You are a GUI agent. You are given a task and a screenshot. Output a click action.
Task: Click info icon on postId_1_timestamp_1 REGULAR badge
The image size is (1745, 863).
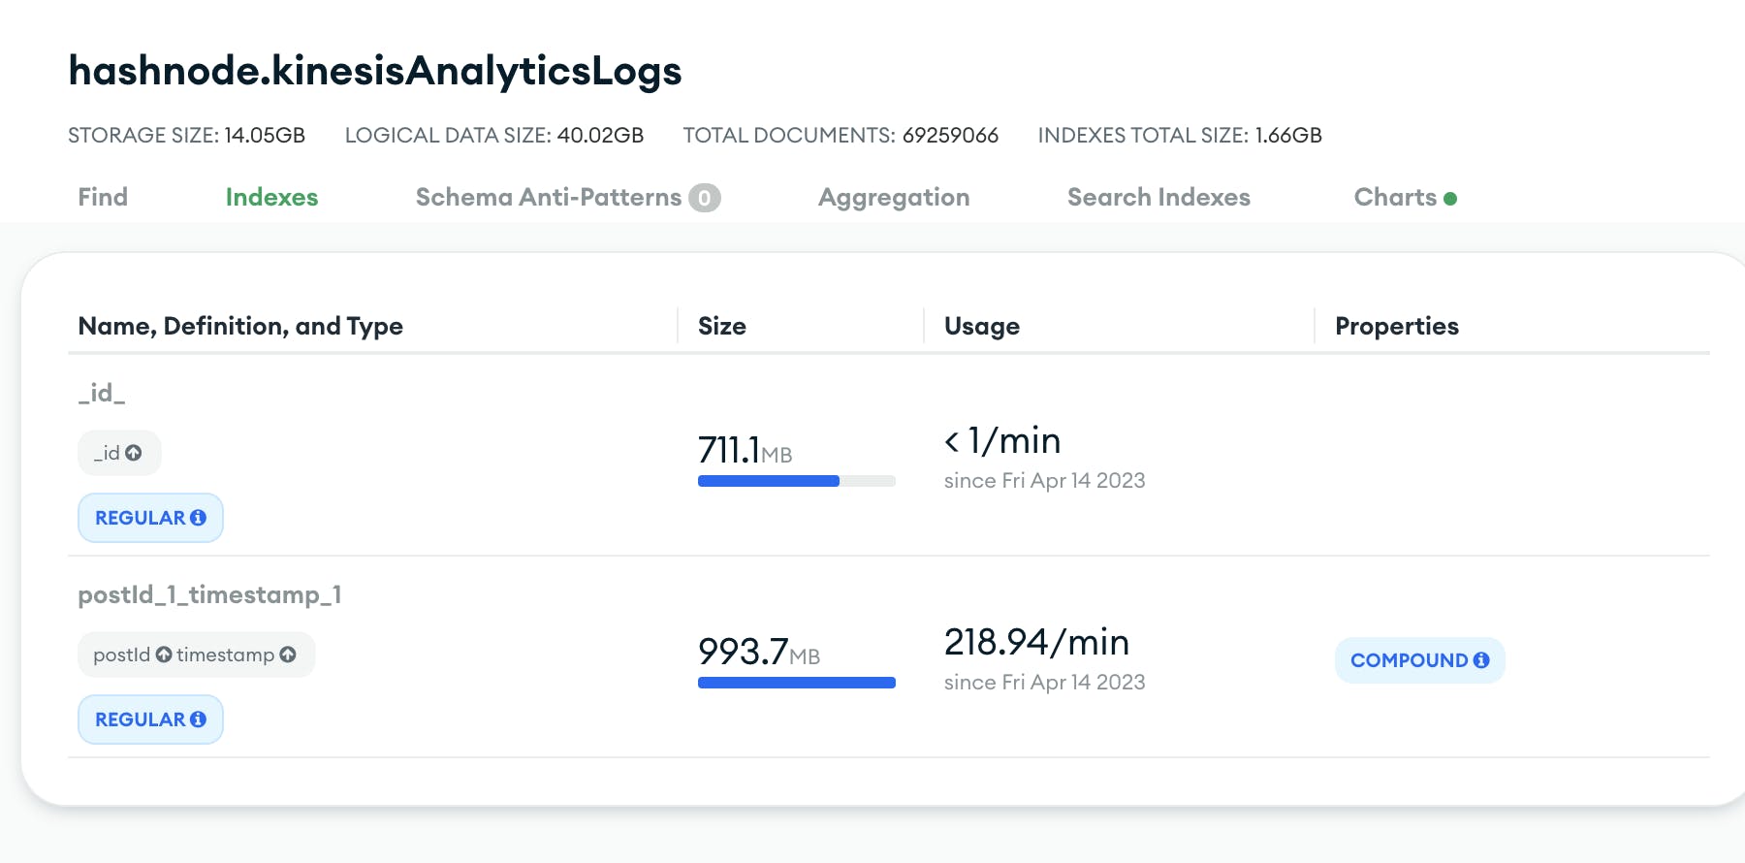199,719
